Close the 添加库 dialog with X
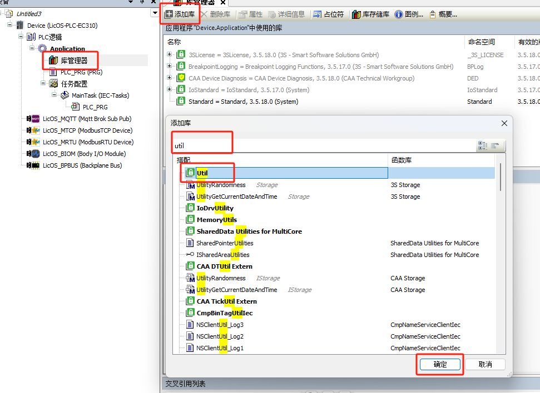The width and height of the screenshot is (540, 393). coord(504,123)
